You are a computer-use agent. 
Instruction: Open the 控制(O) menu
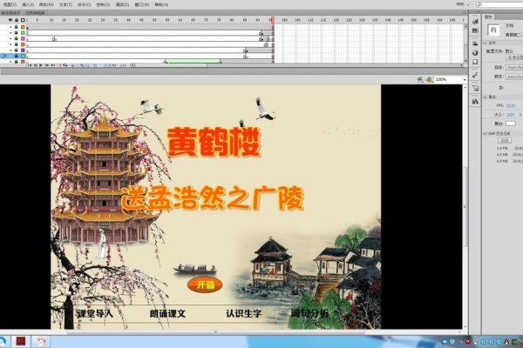tap(103, 4)
